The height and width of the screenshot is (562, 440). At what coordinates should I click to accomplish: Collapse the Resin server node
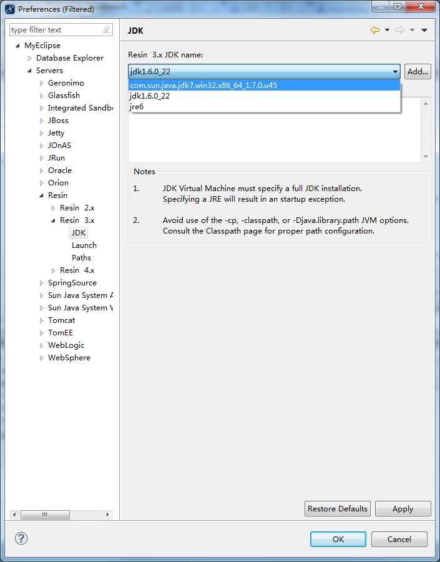42,195
